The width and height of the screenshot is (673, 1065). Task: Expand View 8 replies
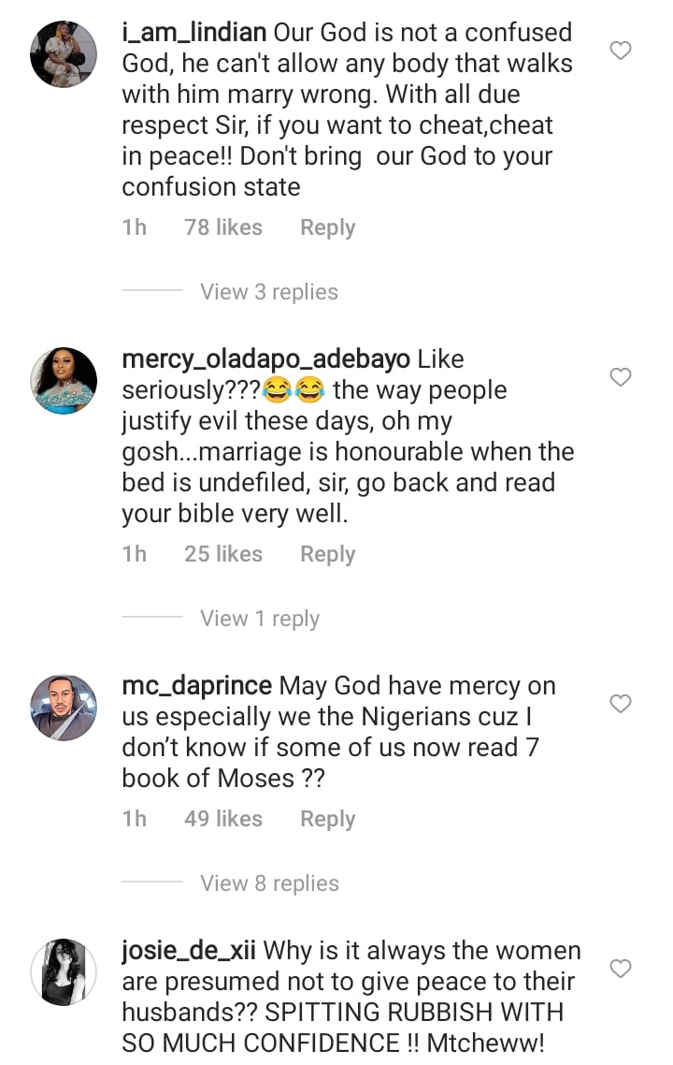tap(269, 883)
